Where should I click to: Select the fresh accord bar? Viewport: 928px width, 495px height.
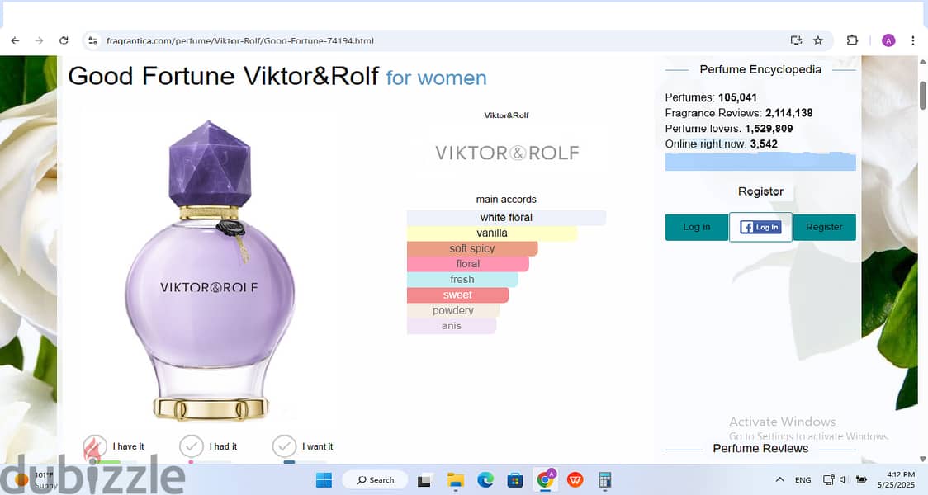point(462,279)
